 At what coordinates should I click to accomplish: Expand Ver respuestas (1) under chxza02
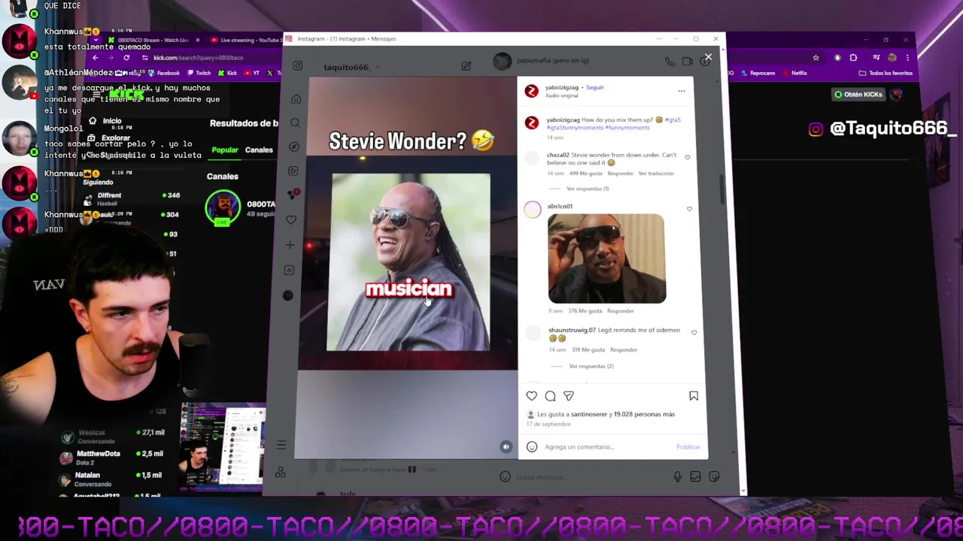[588, 189]
